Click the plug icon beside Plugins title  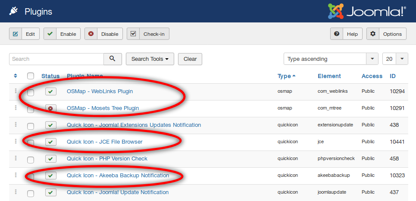(13, 11)
